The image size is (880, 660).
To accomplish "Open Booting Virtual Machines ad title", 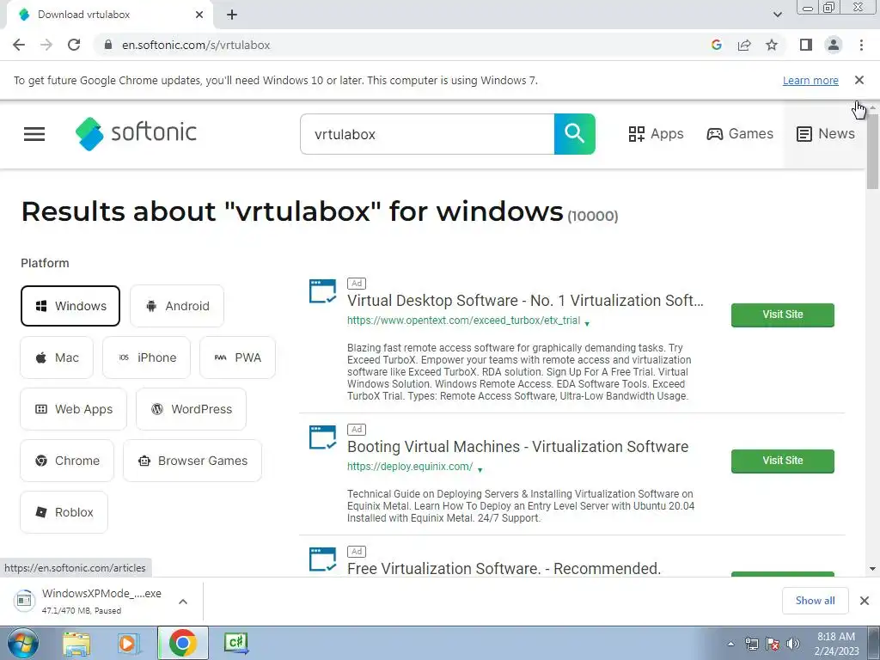I will tap(517, 447).
